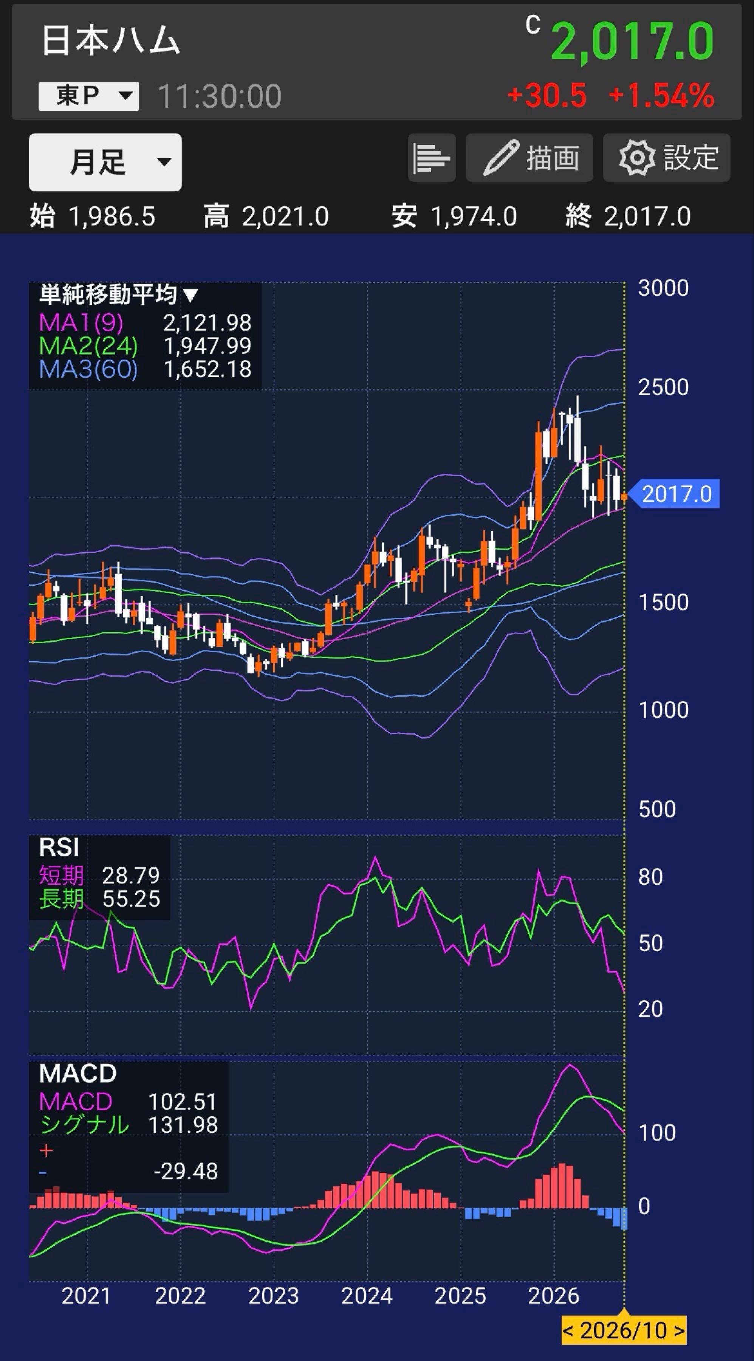Click the 日本ハム stock name
Image resolution: width=754 pixels, height=1361 pixels.
[111, 41]
